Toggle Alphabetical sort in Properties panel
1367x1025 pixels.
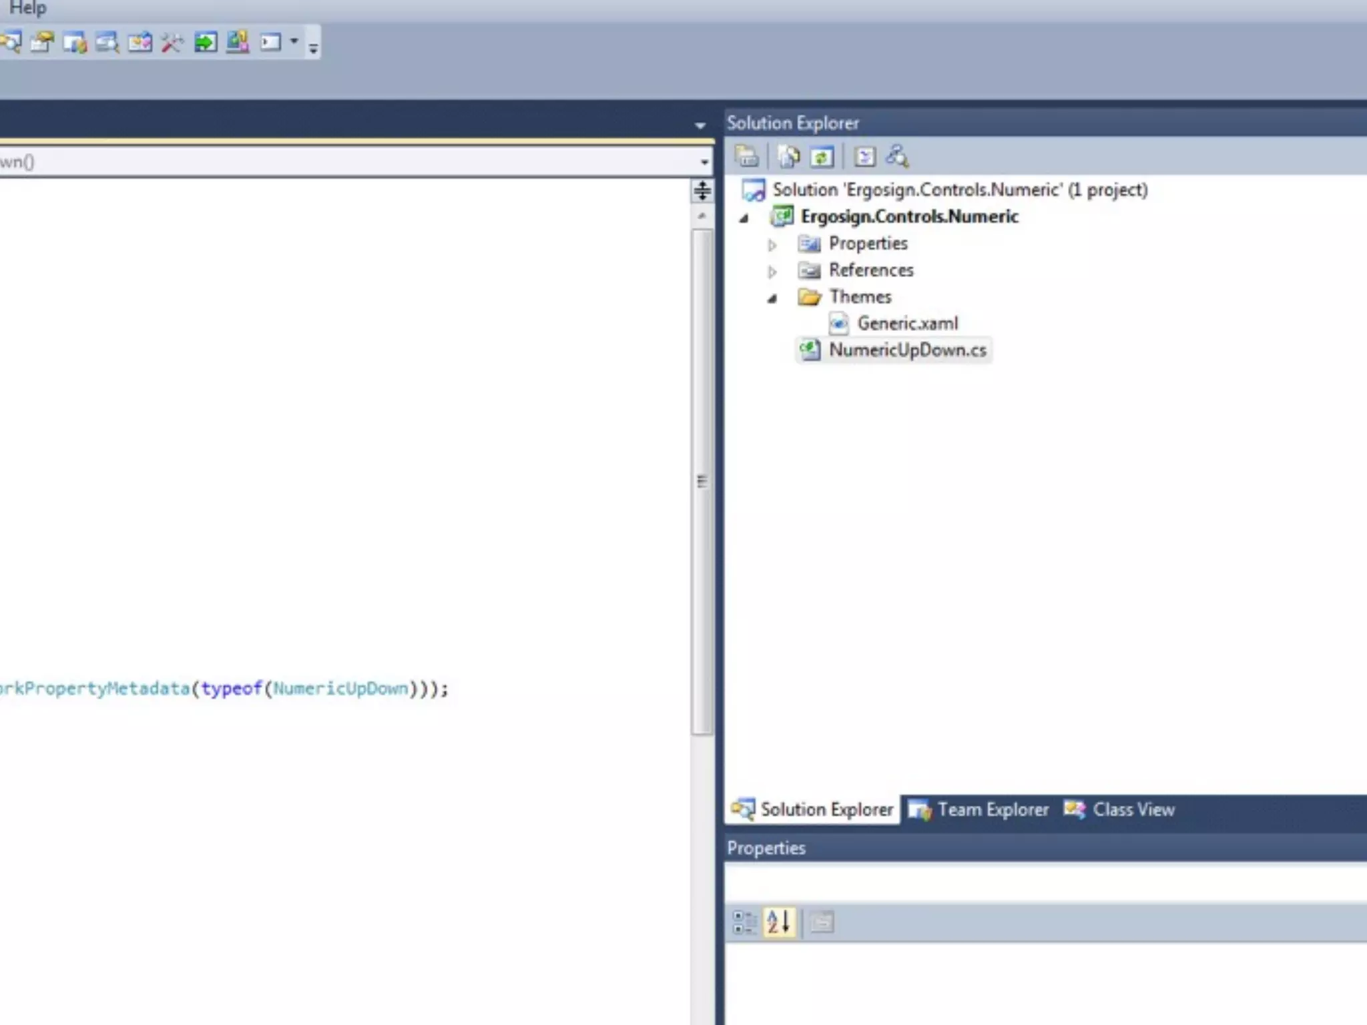click(779, 922)
